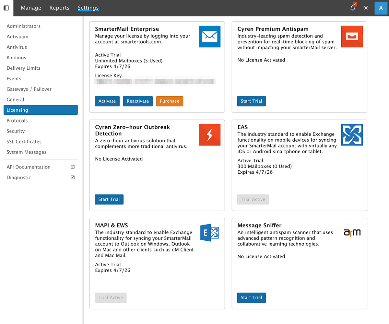Open General settings

tap(16, 99)
